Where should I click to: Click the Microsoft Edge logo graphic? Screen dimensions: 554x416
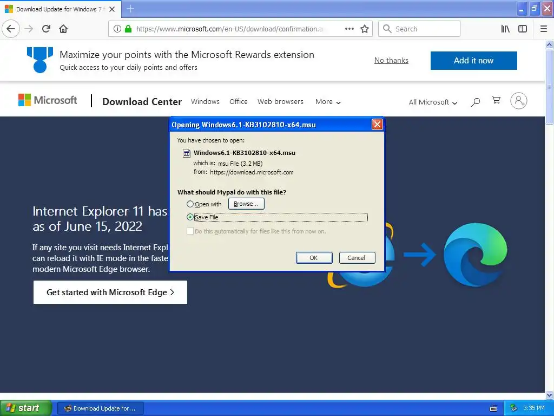[x=475, y=255]
